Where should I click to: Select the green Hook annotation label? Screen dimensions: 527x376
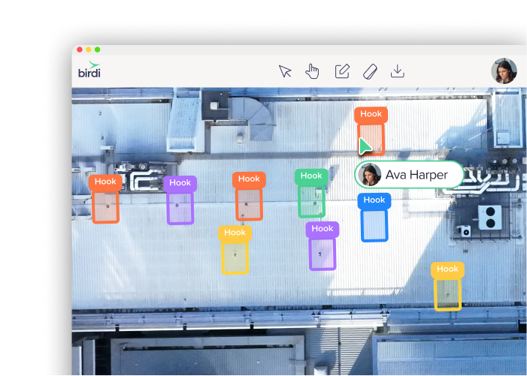311,176
